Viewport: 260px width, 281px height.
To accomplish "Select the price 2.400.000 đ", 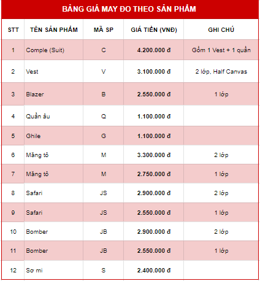I will coord(154,271).
